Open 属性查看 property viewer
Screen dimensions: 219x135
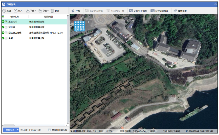click(x=175, y=11)
